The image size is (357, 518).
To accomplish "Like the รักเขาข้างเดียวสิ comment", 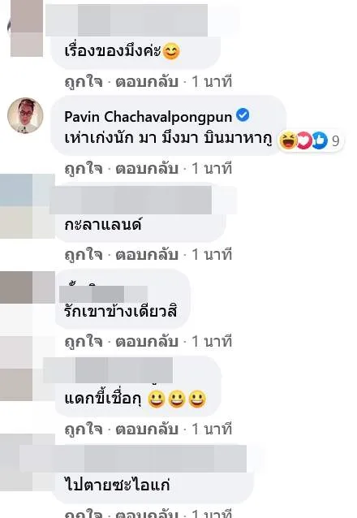I will pos(84,342).
